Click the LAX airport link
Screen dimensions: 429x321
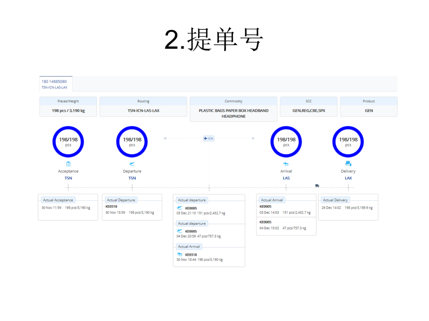coord(348,178)
